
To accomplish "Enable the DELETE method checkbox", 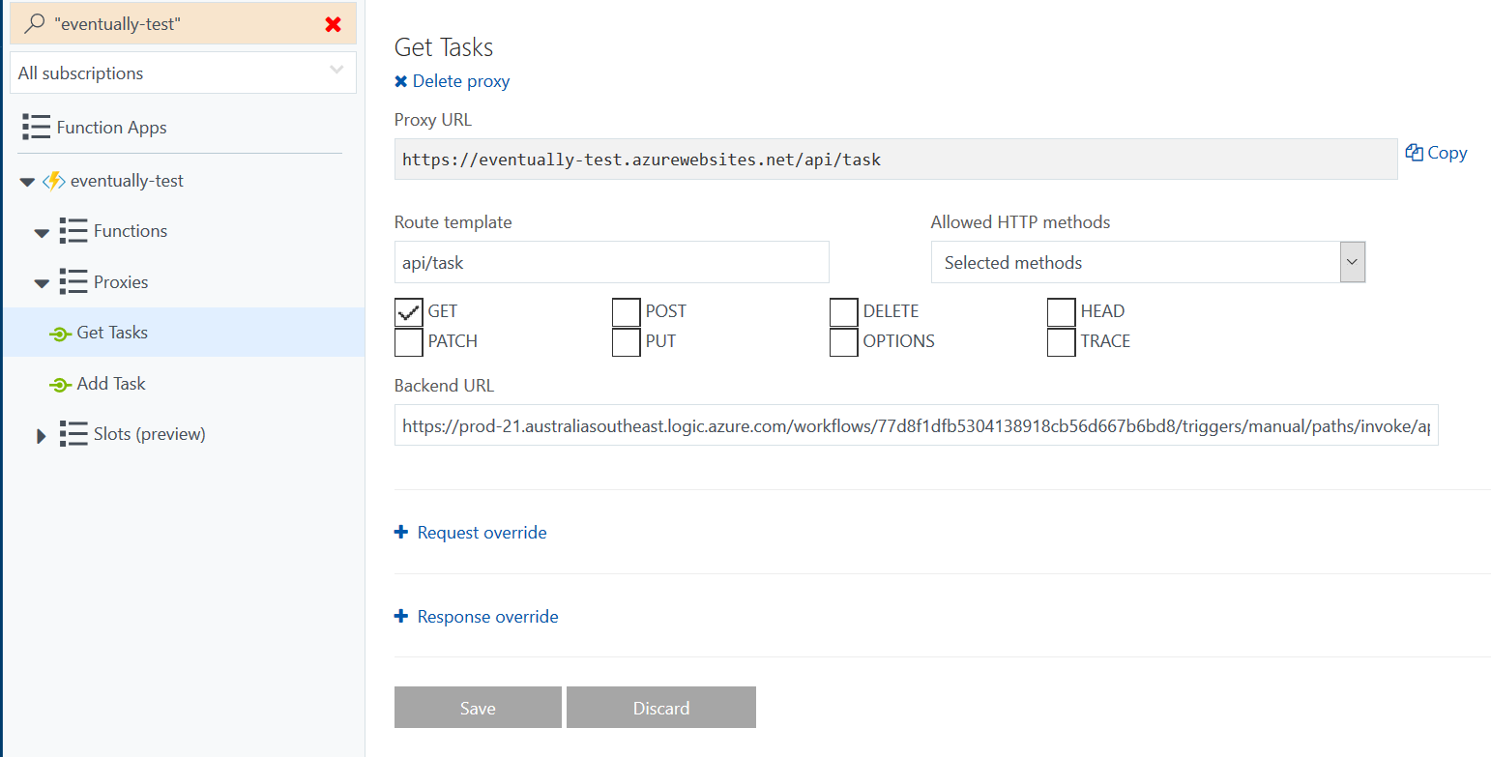I will pyautogui.click(x=844, y=312).
